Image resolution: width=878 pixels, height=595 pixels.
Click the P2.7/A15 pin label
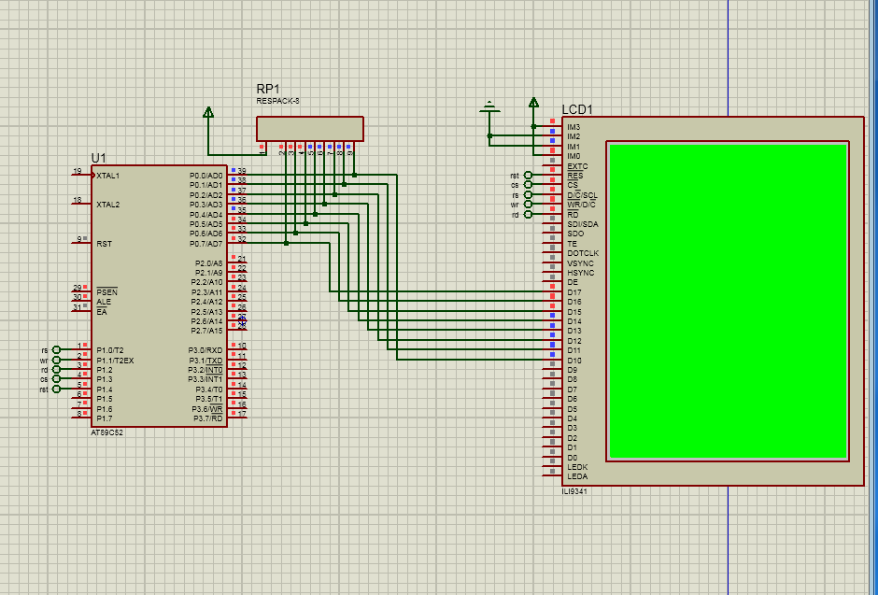[x=206, y=331]
